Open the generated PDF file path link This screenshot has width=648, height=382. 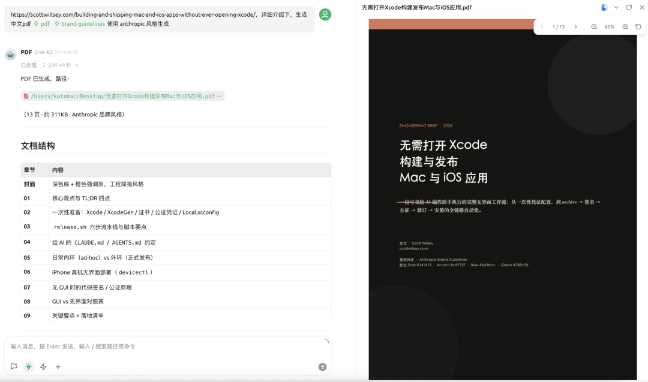point(122,96)
